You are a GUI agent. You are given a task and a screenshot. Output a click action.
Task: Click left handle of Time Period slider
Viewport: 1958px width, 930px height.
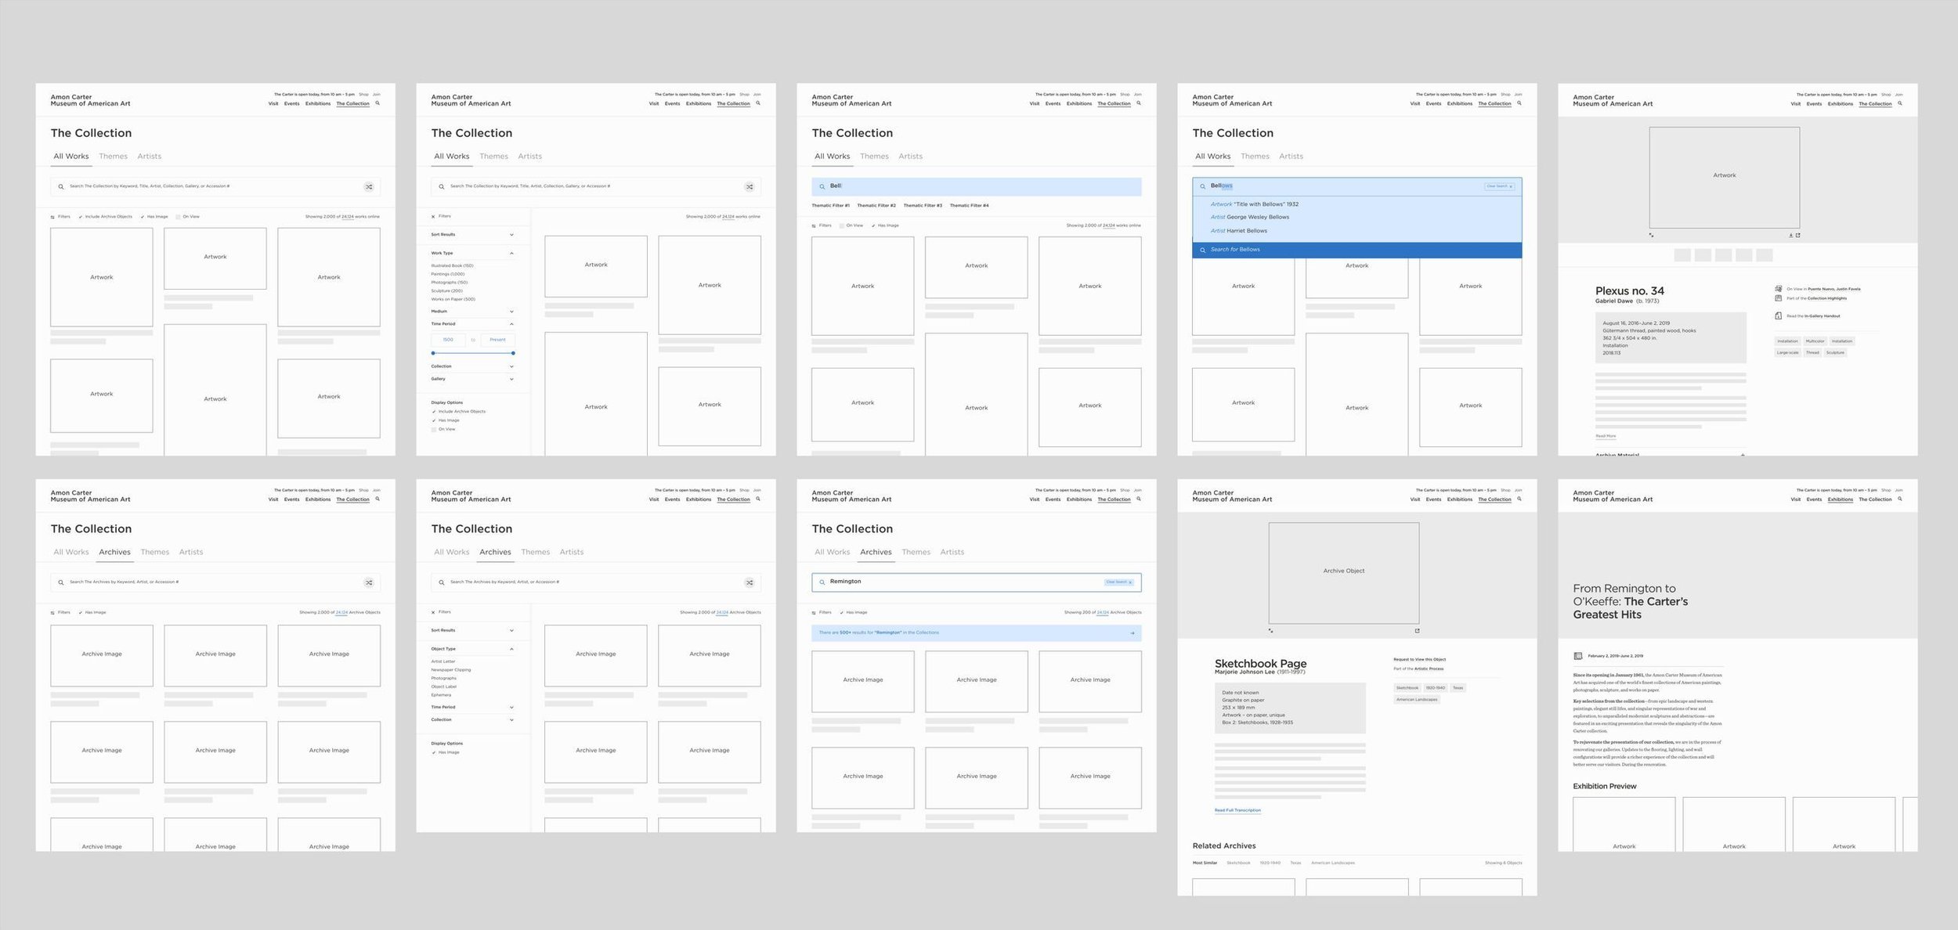coord(433,353)
